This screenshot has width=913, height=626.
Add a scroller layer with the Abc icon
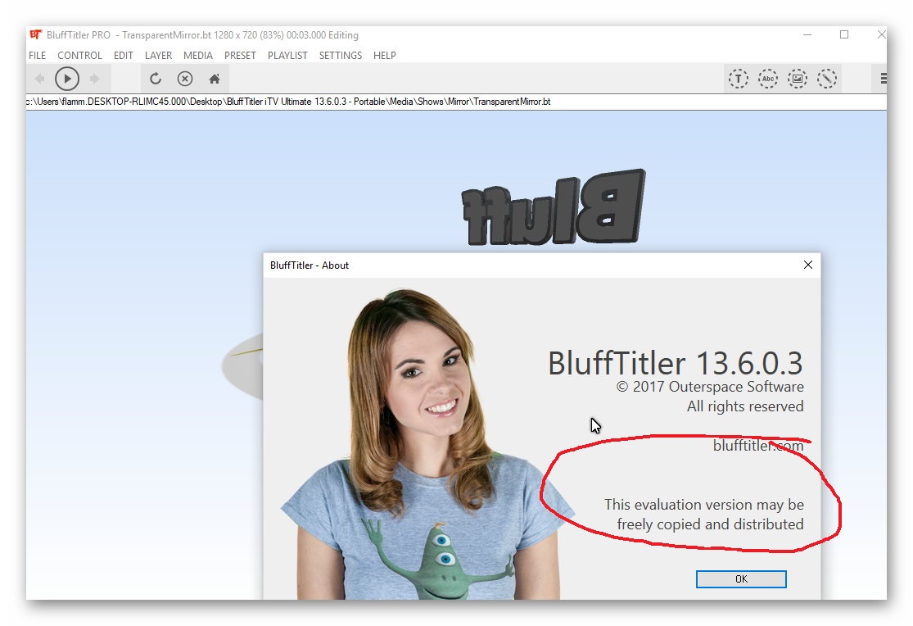[x=768, y=79]
